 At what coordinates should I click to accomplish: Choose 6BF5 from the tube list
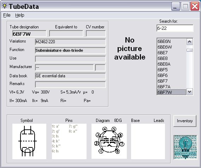(x=172, y=70)
